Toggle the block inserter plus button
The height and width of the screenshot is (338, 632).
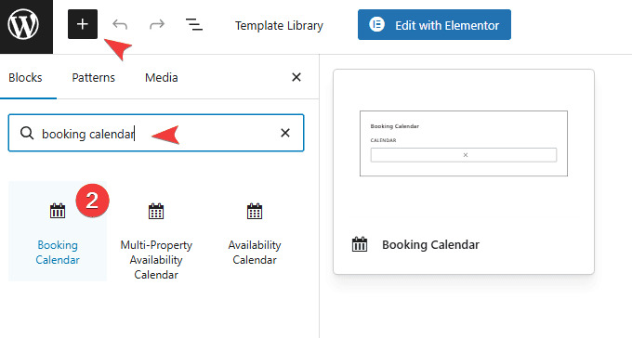[83, 24]
